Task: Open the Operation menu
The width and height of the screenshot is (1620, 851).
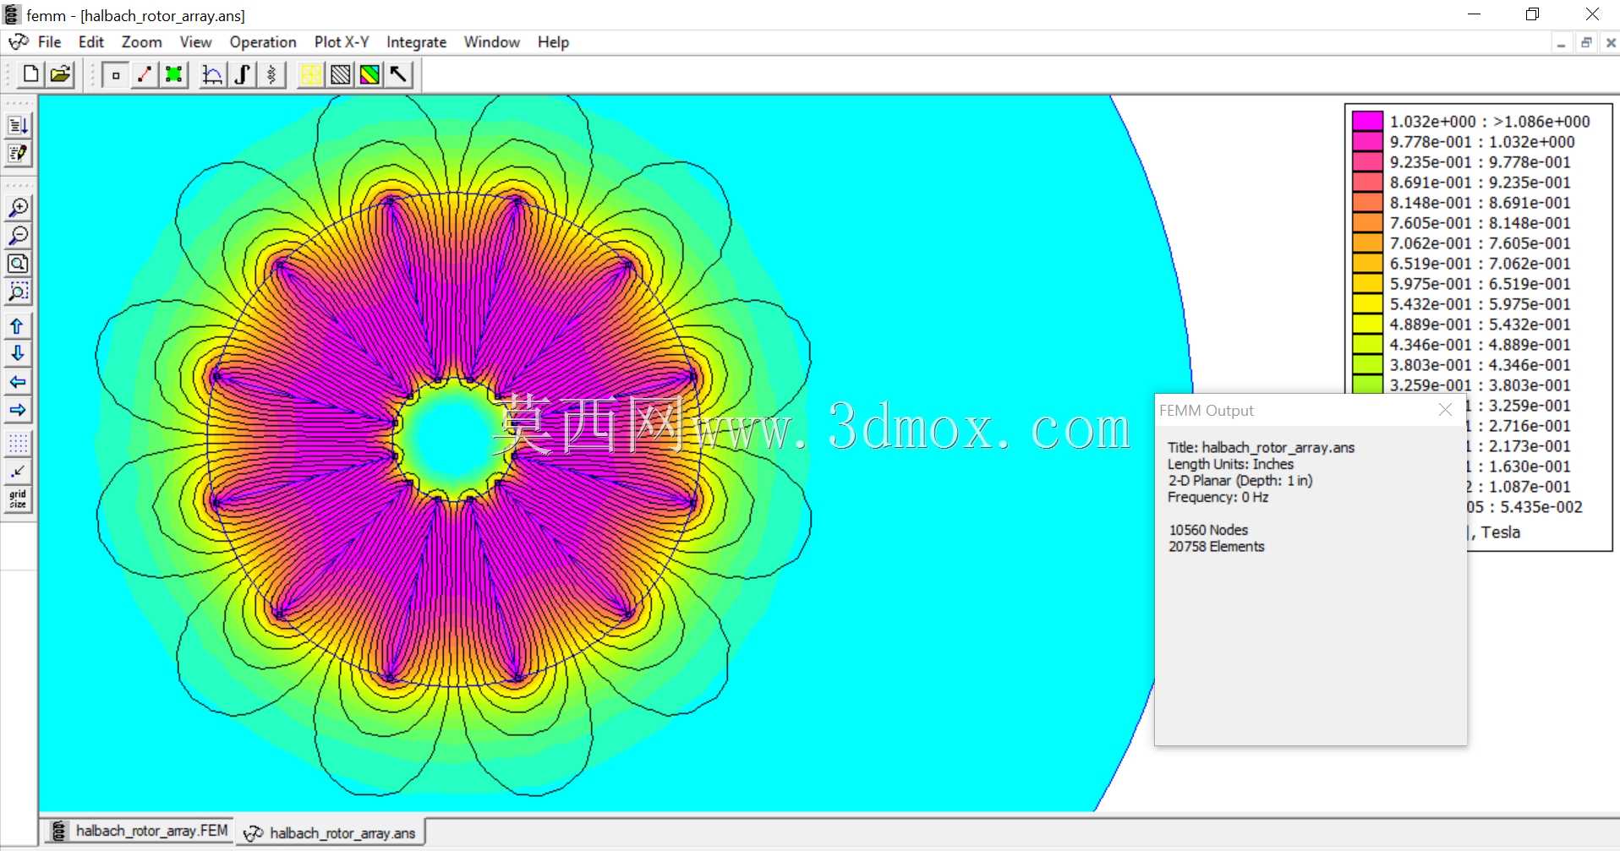Action: tap(263, 42)
